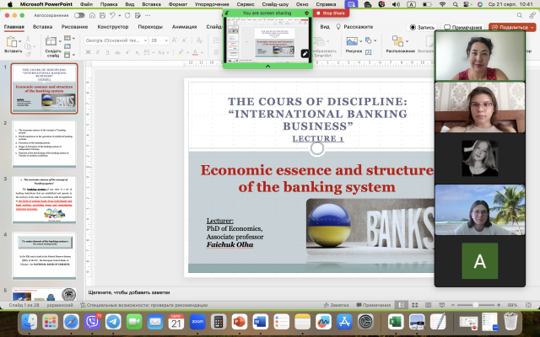Toggle italic К formatting
Screen dimensions: 540x337
[98, 52]
